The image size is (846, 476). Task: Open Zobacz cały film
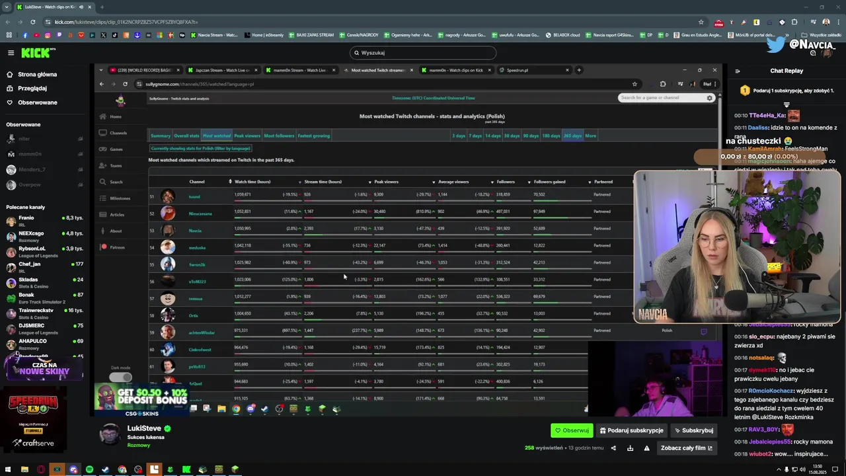click(x=687, y=448)
